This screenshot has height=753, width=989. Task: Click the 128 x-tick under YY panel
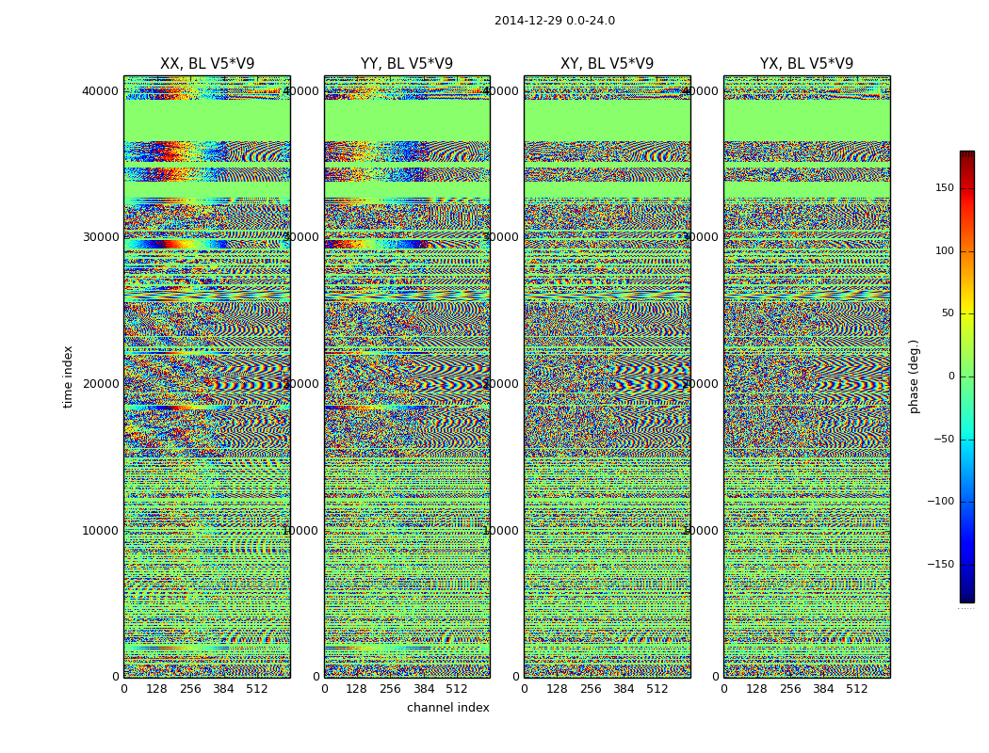coord(356,689)
